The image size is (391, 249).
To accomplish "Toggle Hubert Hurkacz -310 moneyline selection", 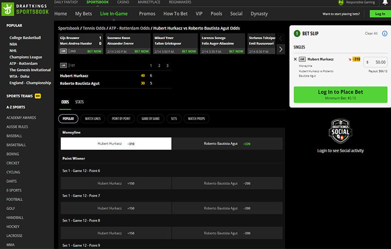I will click(x=116, y=143).
